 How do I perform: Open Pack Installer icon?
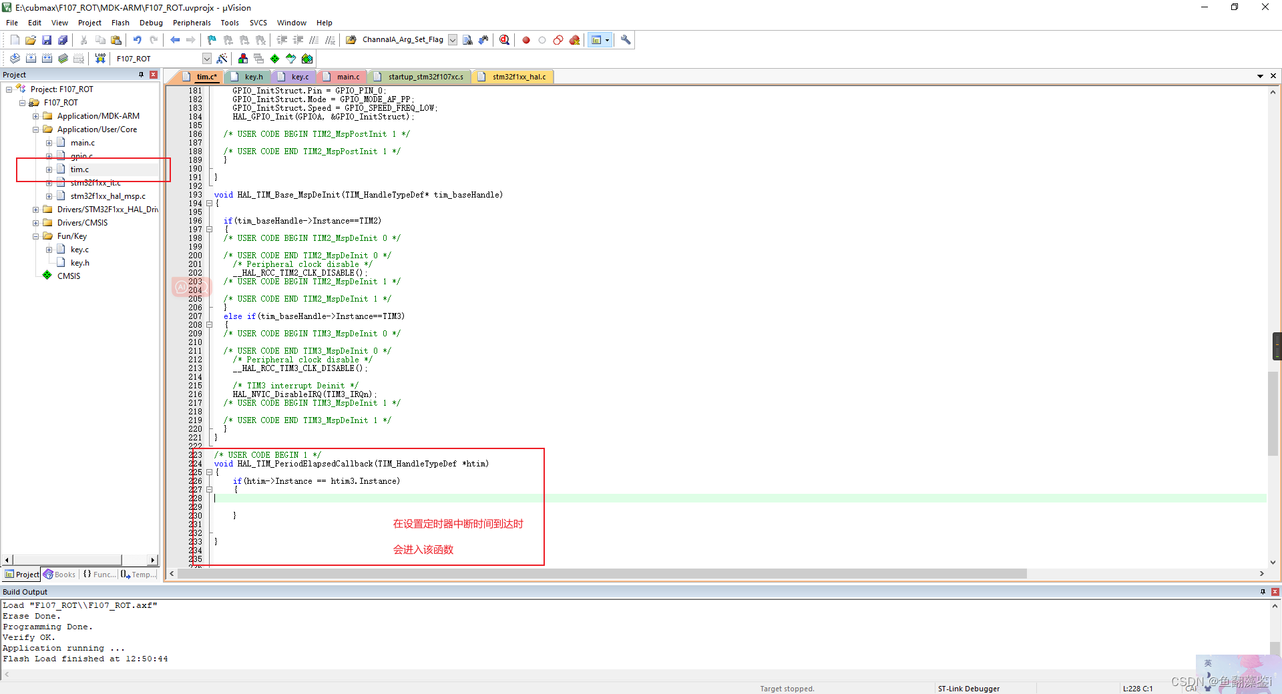click(307, 59)
